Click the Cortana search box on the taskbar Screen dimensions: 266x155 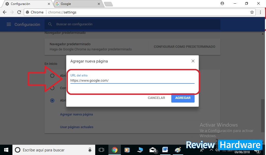[x=54, y=150]
